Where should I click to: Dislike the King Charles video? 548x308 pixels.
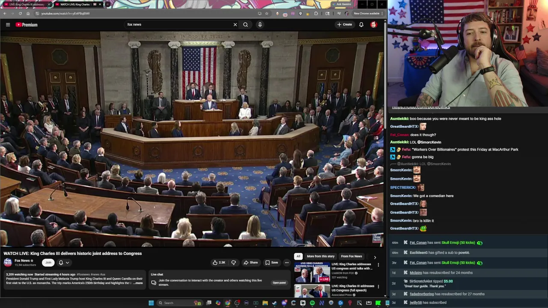pos(233,263)
